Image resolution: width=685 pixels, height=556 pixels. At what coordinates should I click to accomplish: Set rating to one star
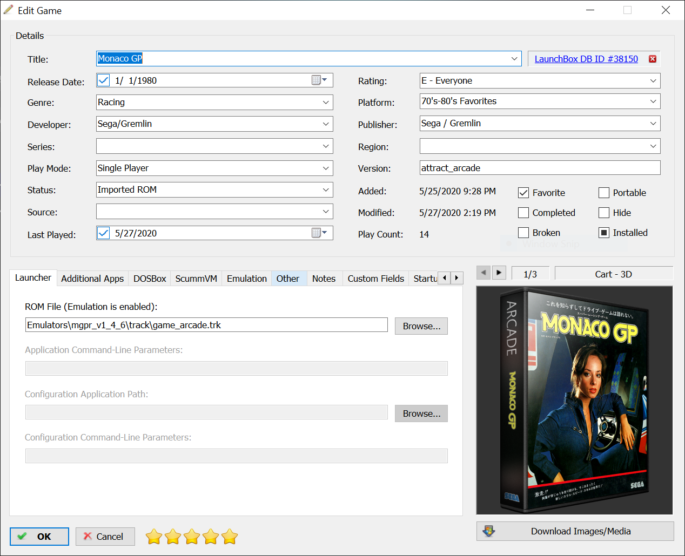154,537
